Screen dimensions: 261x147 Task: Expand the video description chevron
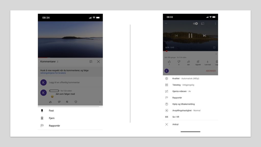216,54
